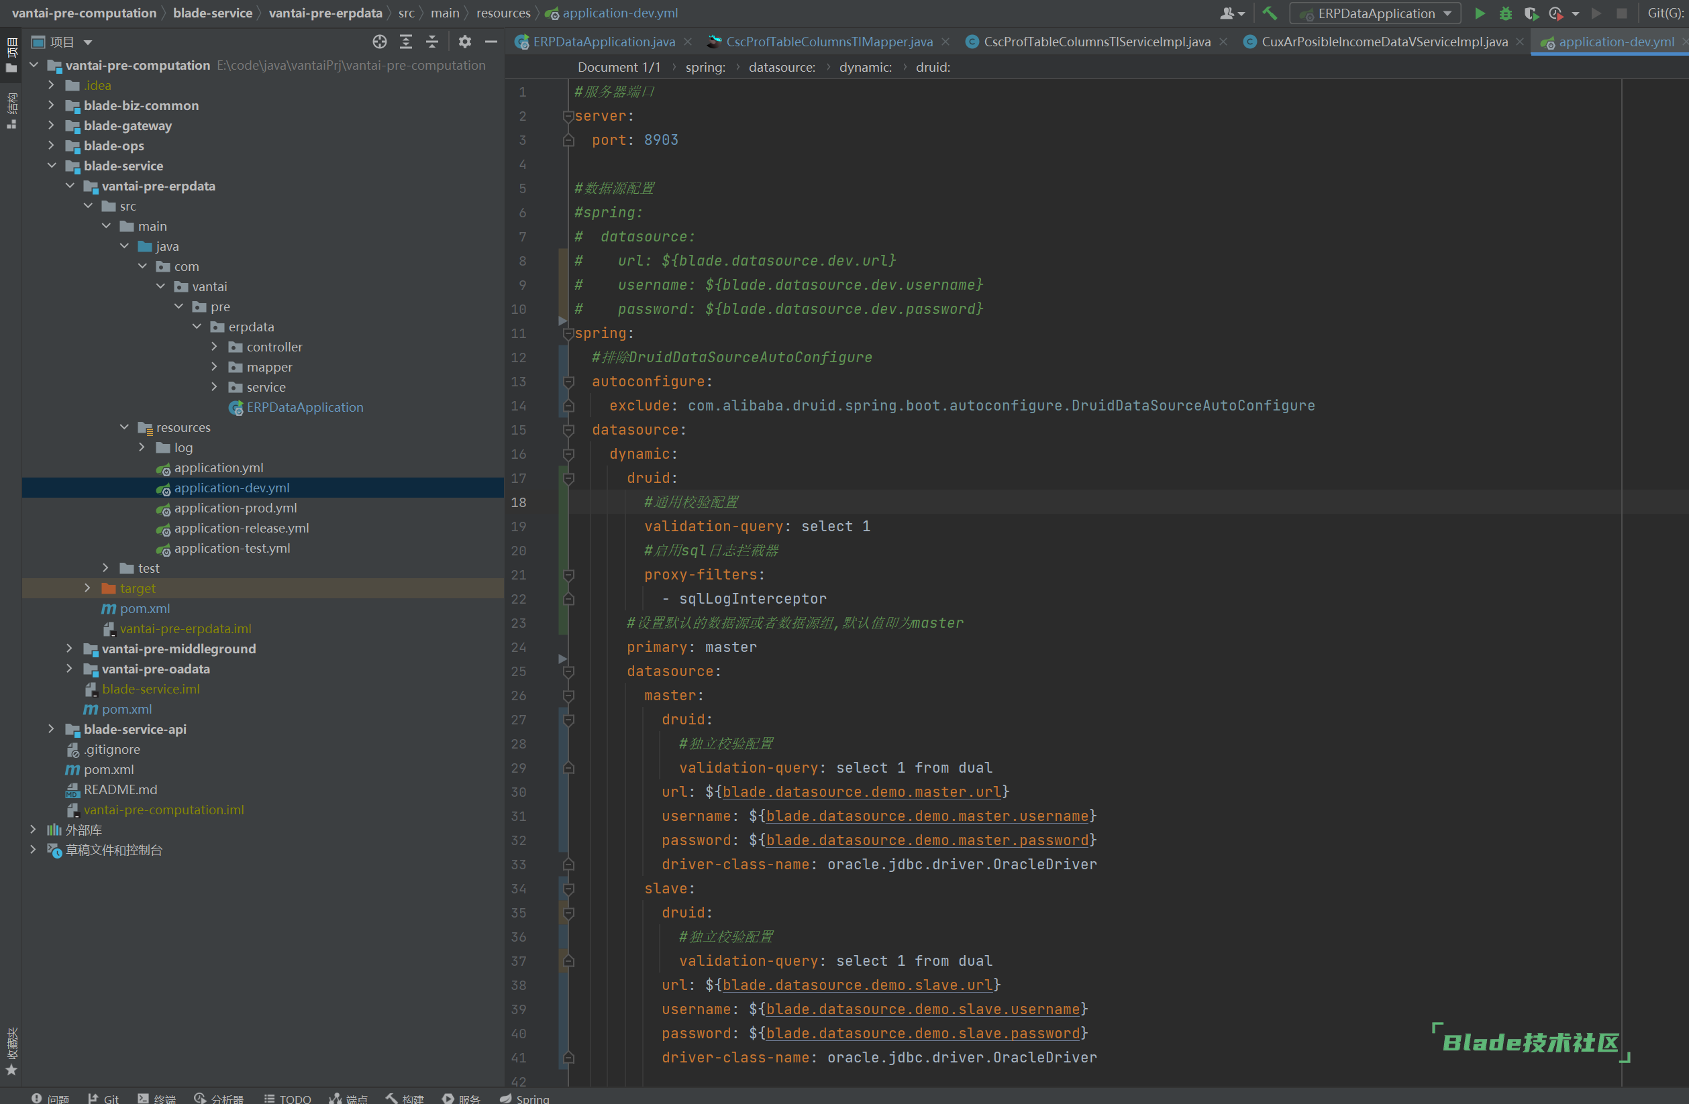The height and width of the screenshot is (1104, 1689).
Task: Toggle the Project sidebar tab icon
Action: tap(11, 56)
